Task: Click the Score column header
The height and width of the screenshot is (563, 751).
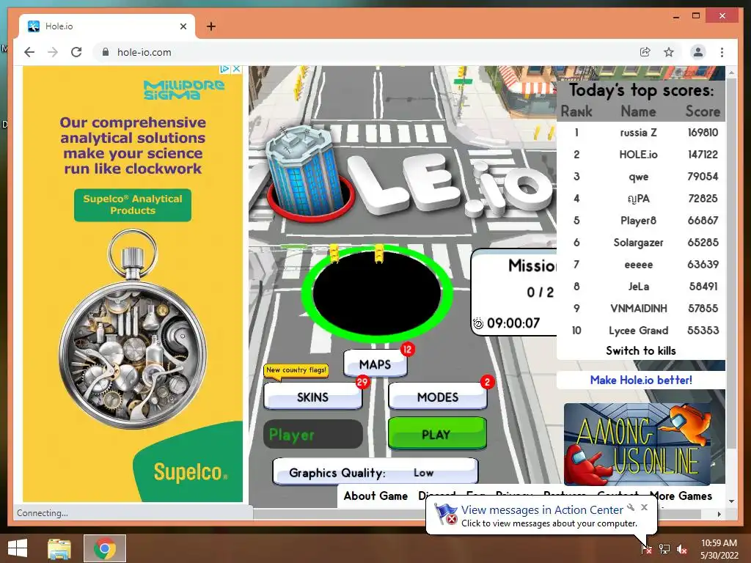Action: [x=703, y=111]
